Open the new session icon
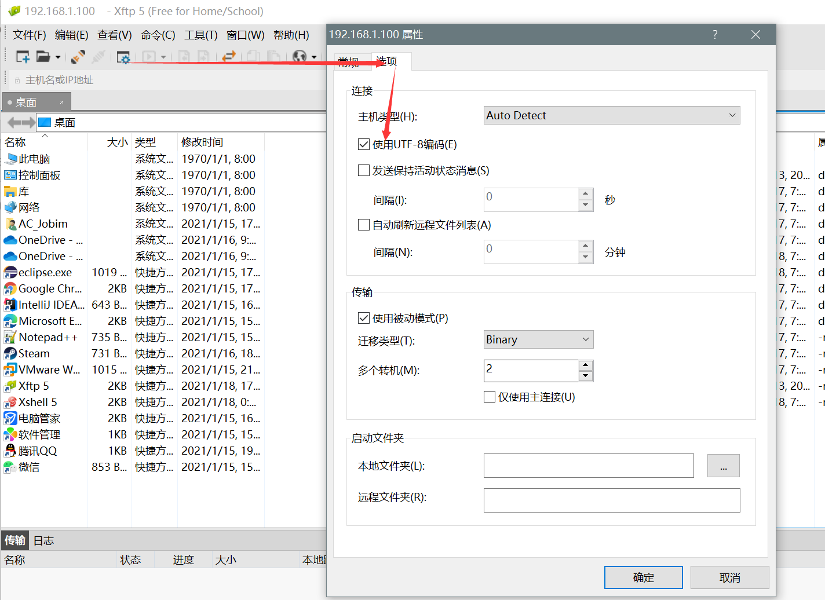 [23, 56]
